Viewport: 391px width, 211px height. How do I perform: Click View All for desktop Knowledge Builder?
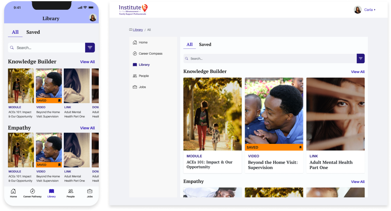tap(358, 72)
